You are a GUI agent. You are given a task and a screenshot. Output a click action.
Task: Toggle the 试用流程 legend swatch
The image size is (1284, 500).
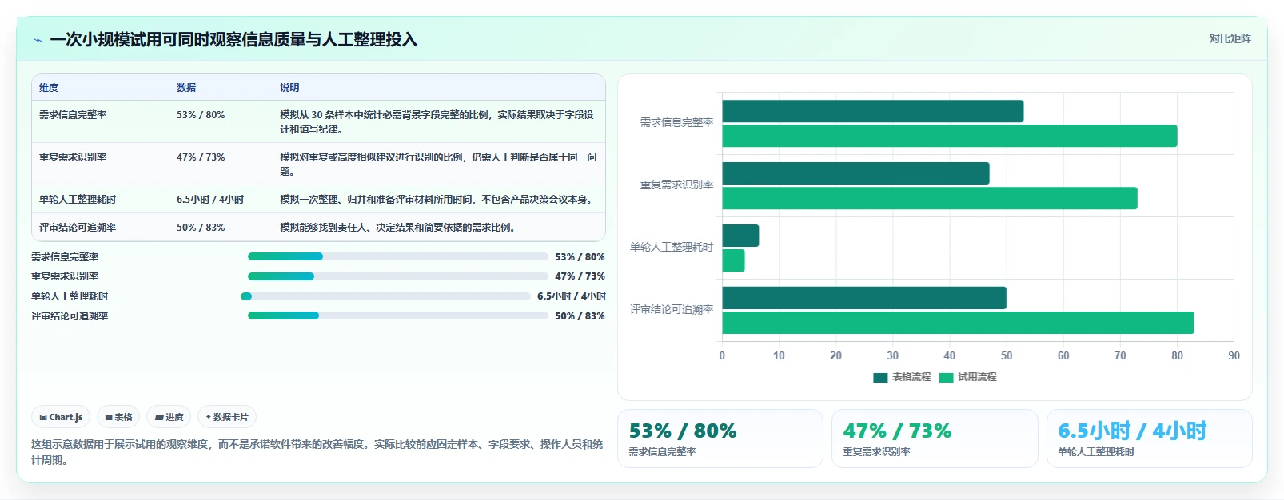946,377
